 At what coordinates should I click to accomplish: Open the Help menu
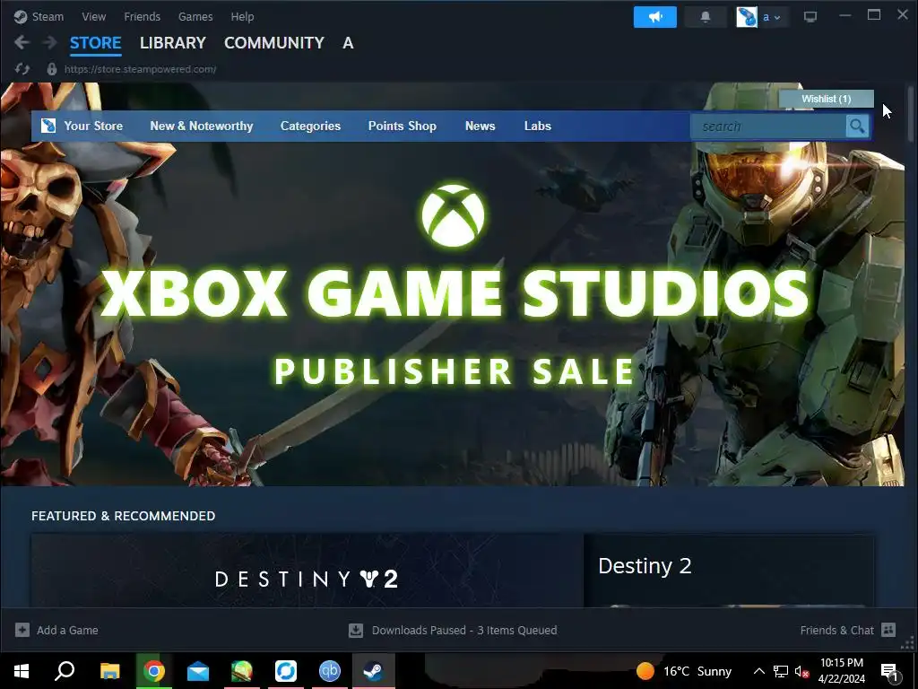tap(242, 16)
